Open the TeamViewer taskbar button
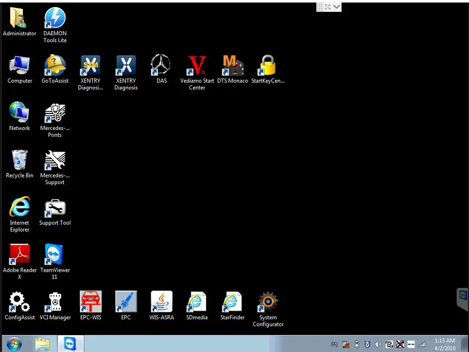This screenshot has width=469, height=352. [70, 344]
